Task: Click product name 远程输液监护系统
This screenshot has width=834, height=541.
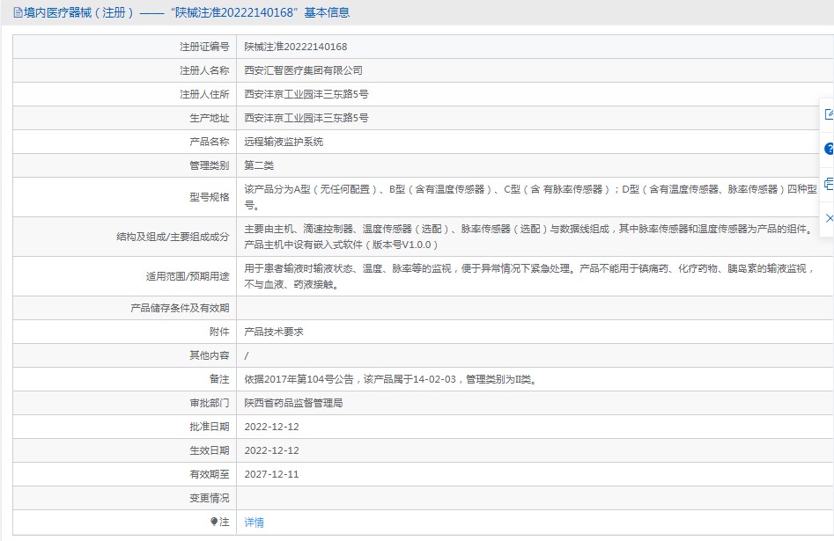Action: 284,142
